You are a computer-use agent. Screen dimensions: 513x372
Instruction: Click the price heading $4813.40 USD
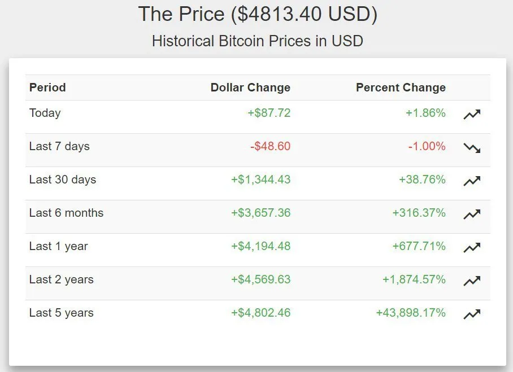pos(258,14)
